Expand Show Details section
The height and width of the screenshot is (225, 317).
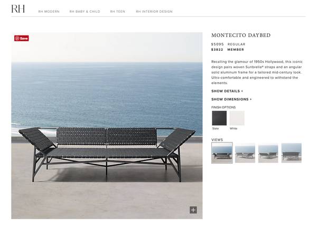point(227,91)
